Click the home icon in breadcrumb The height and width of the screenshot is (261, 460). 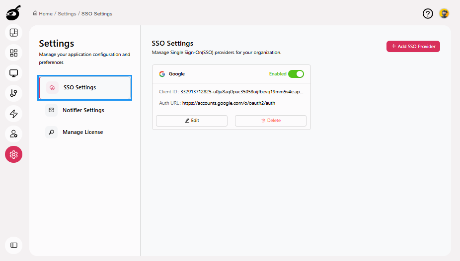coord(35,13)
